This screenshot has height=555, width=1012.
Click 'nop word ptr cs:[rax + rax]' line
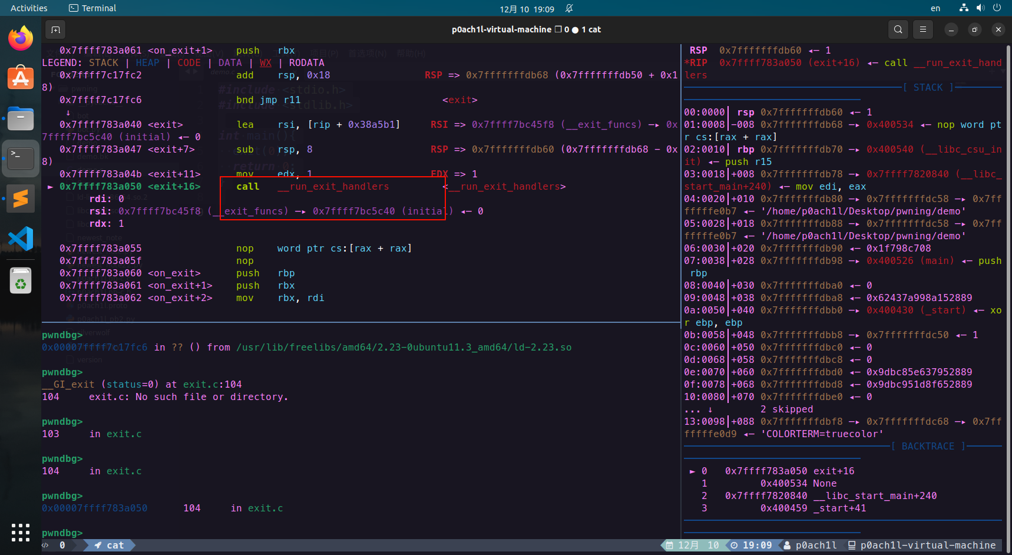click(x=324, y=249)
